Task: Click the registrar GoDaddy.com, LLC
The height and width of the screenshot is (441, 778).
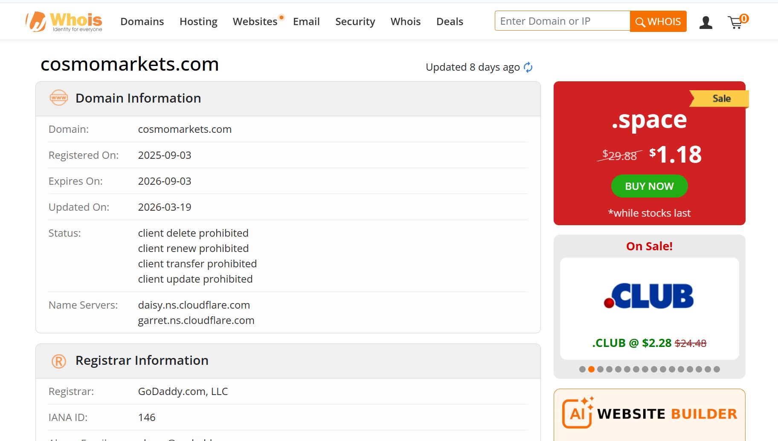Action: click(x=183, y=391)
